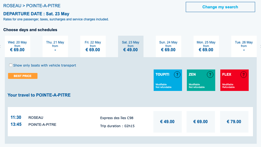Click the 11:30 ROSEAU departure row
The width and height of the screenshot is (261, 147).
click(x=130, y=122)
